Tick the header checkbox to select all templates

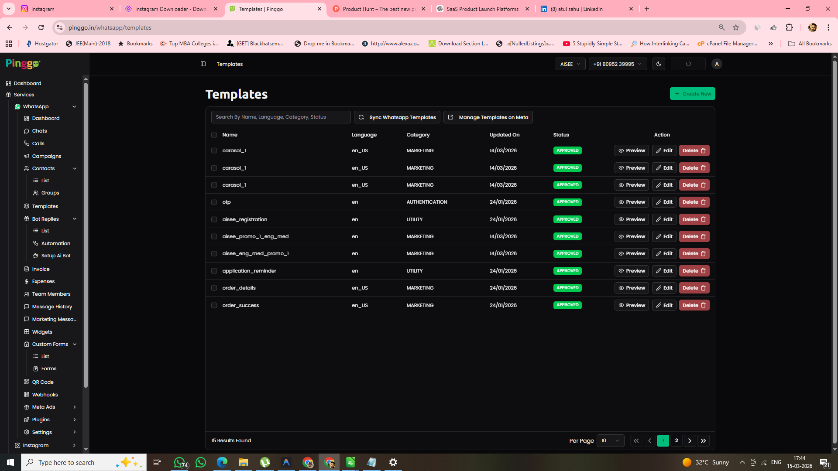coord(214,135)
